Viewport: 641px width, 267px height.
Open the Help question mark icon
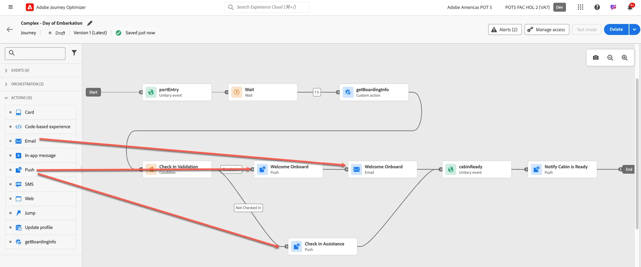pyautogui.click(x=597, y=7)
